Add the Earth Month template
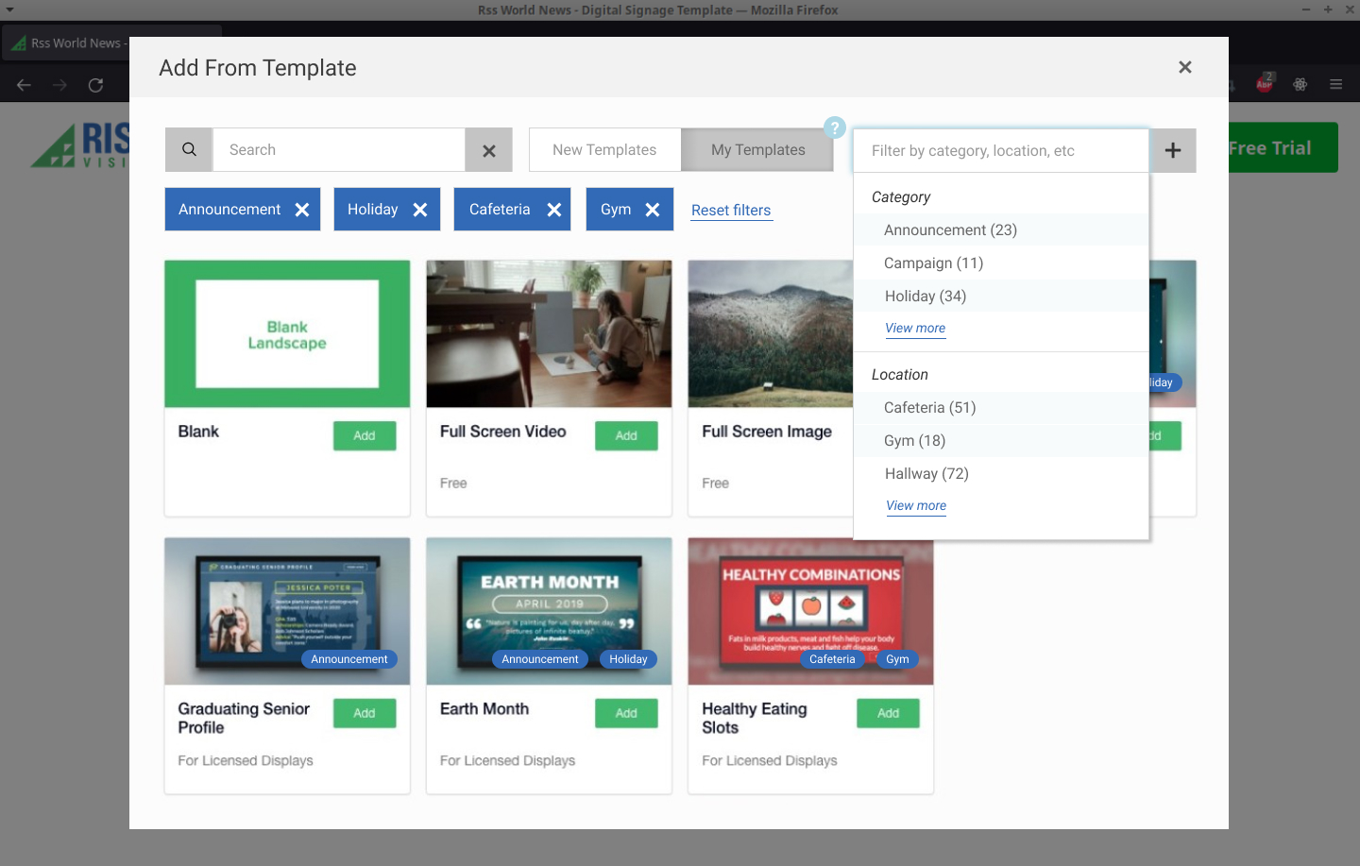The image size is (1360, 866). 626,713
